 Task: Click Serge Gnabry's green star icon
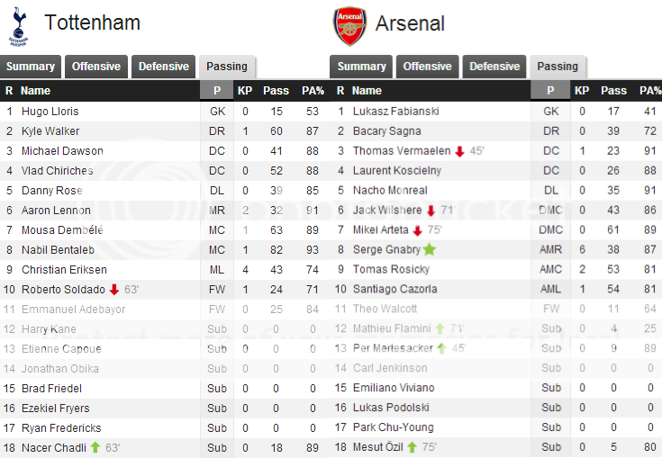pos(430,250)
